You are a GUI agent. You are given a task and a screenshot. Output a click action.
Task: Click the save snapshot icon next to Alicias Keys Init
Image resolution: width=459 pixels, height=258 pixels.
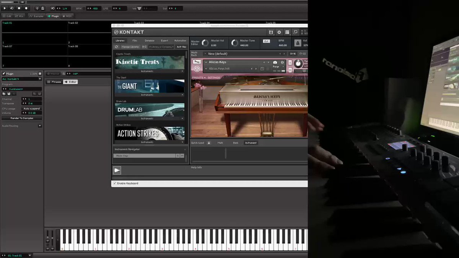[x=262, y=69]
